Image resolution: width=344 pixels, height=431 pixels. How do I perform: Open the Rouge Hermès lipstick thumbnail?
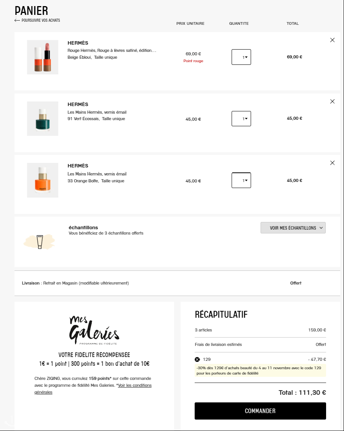click(x=43, y=57)
